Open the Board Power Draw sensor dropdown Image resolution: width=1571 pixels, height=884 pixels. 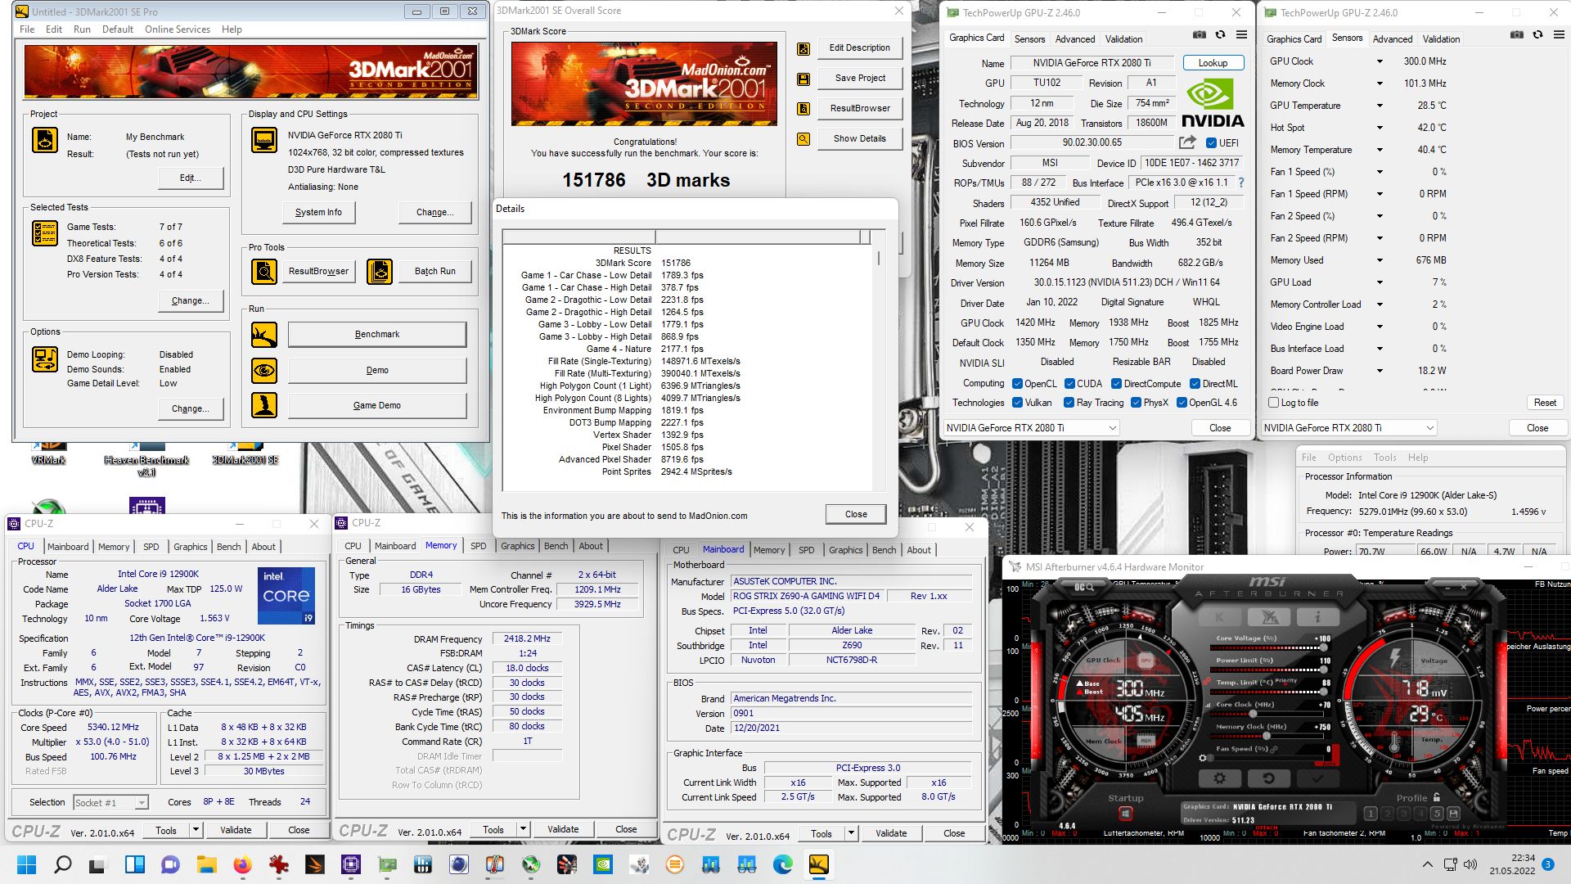coord(1380,371)
